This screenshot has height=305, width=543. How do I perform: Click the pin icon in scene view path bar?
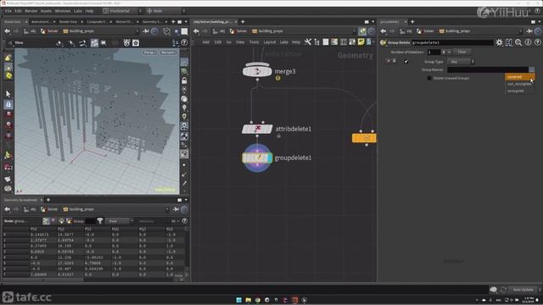click(x=146, y=31)
